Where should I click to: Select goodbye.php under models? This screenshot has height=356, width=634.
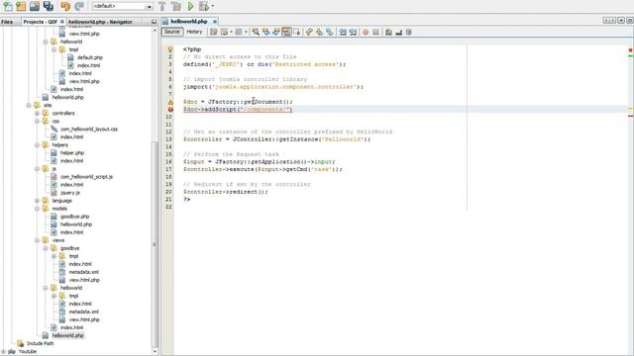click(x=75, y=217)
